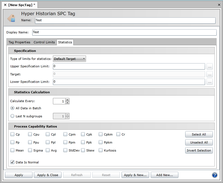Enable the Cp capability ratio checkbox

(x=12, y=134)
